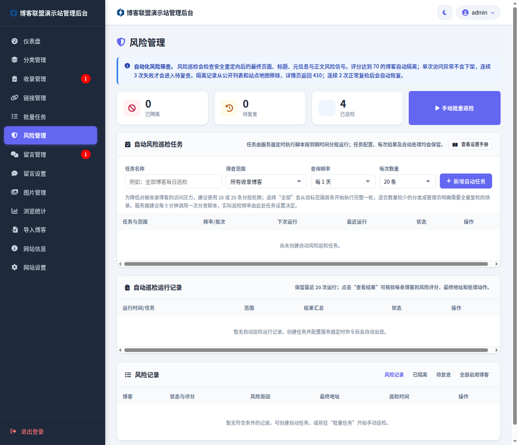Click the 导入博客 file import icon
This screenshot has height=445, width=518.
pyautogui.click(x=14, y=230)
